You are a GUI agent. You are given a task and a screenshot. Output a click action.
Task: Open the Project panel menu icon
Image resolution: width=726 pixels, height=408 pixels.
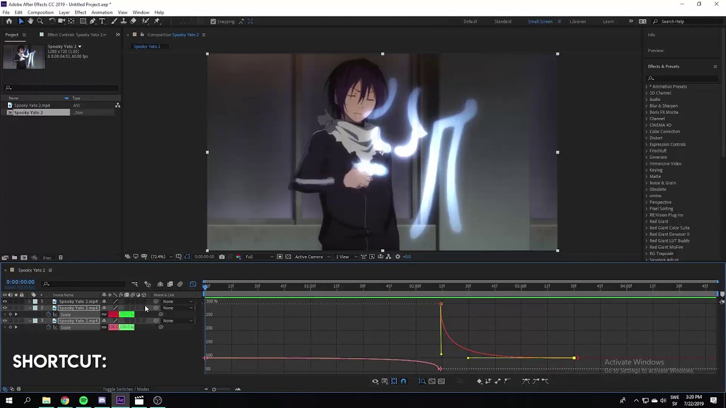pyautogui.click(x=23, y=35)
